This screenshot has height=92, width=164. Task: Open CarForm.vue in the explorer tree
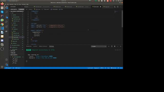pos(16,19)
